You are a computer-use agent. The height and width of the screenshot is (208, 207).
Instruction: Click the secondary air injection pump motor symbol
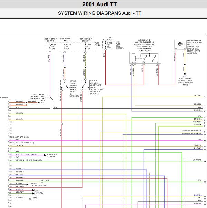coord(180,44)
